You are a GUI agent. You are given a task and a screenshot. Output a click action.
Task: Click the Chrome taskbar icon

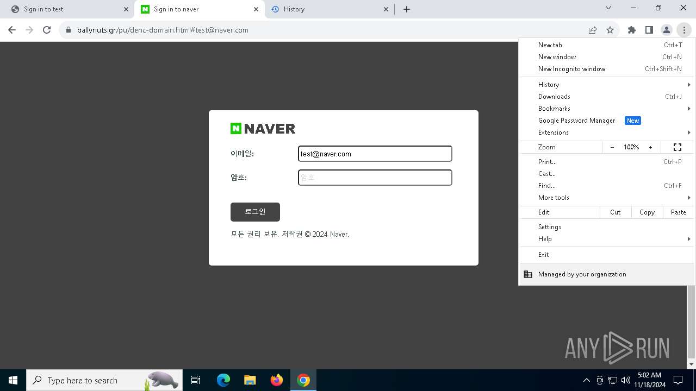[303, 380]
